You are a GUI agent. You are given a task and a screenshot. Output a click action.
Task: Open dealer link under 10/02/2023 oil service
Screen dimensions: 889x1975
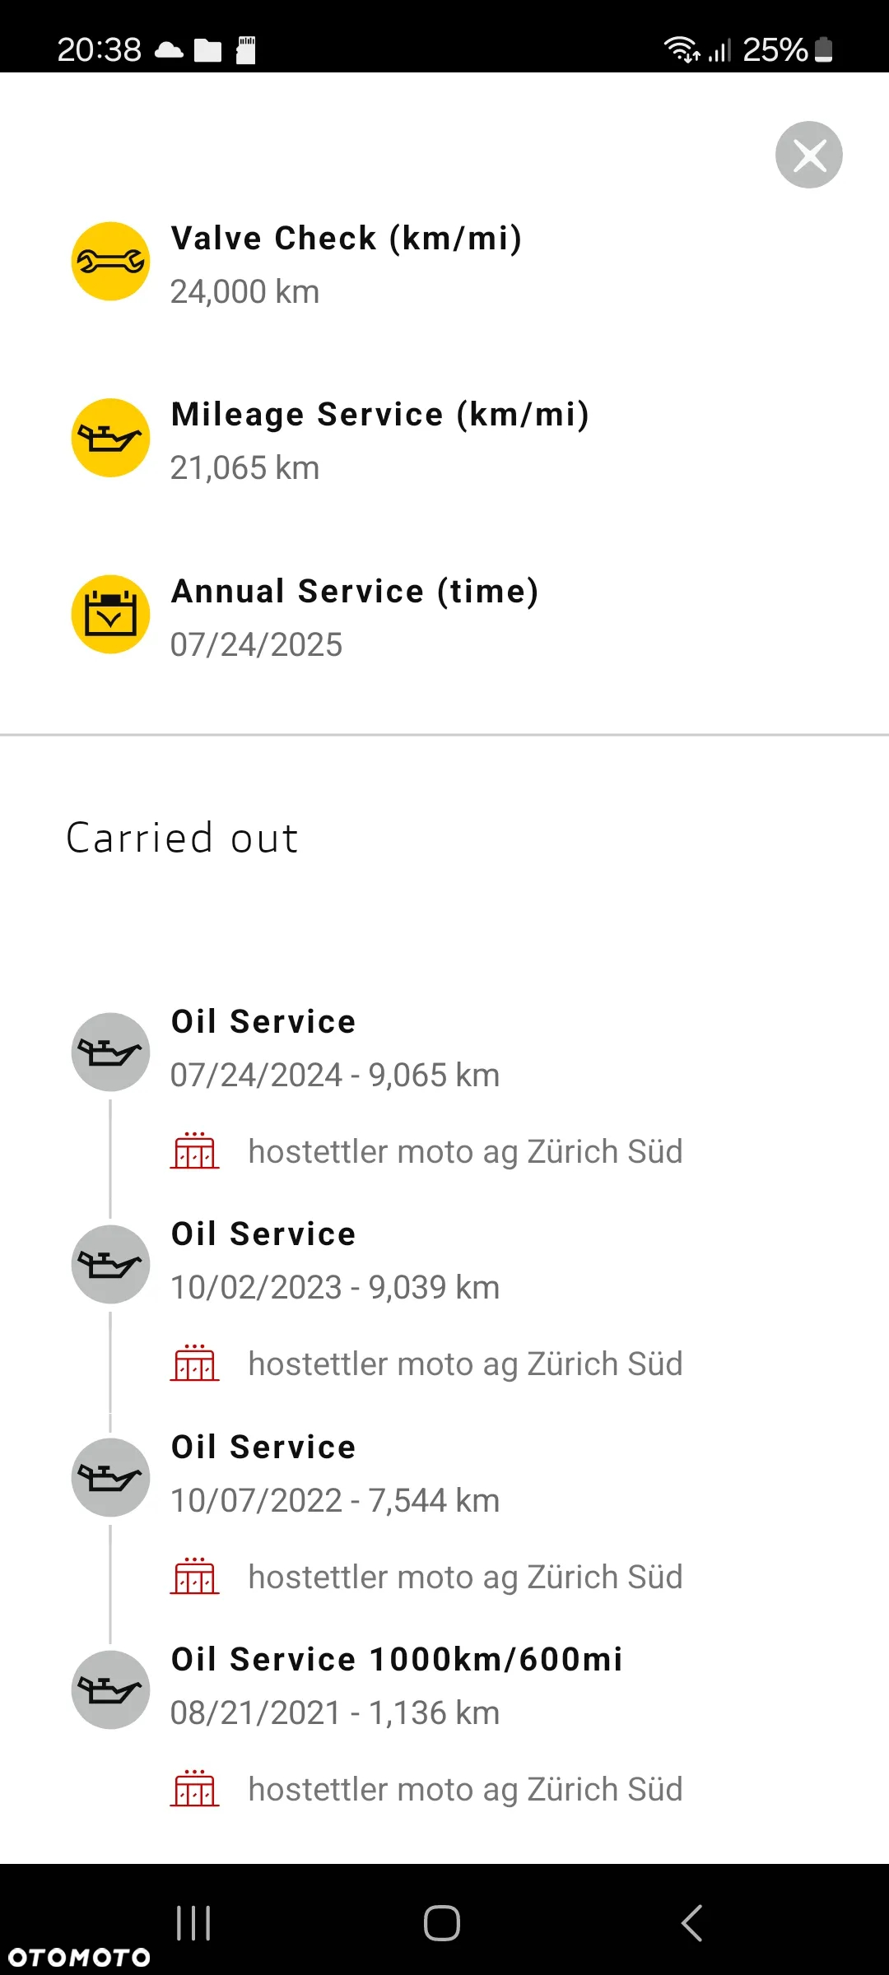[x=465, y=1364]
